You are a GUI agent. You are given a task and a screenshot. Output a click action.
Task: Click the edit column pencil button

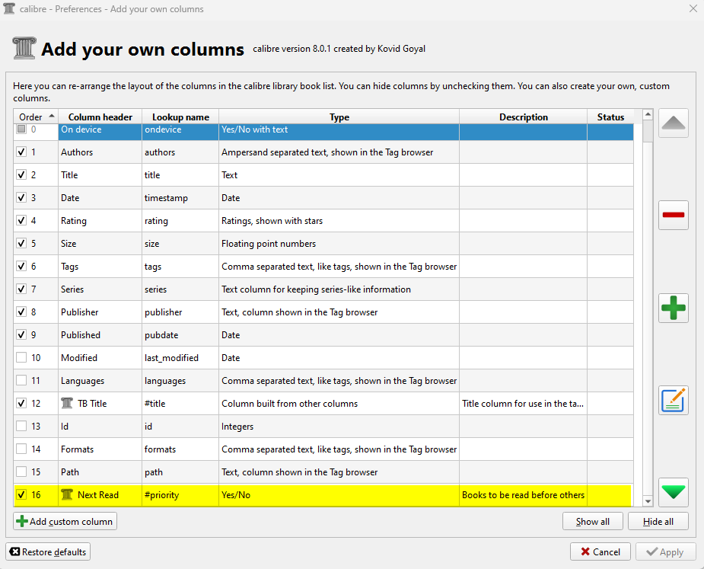click(x=673, y=400)
